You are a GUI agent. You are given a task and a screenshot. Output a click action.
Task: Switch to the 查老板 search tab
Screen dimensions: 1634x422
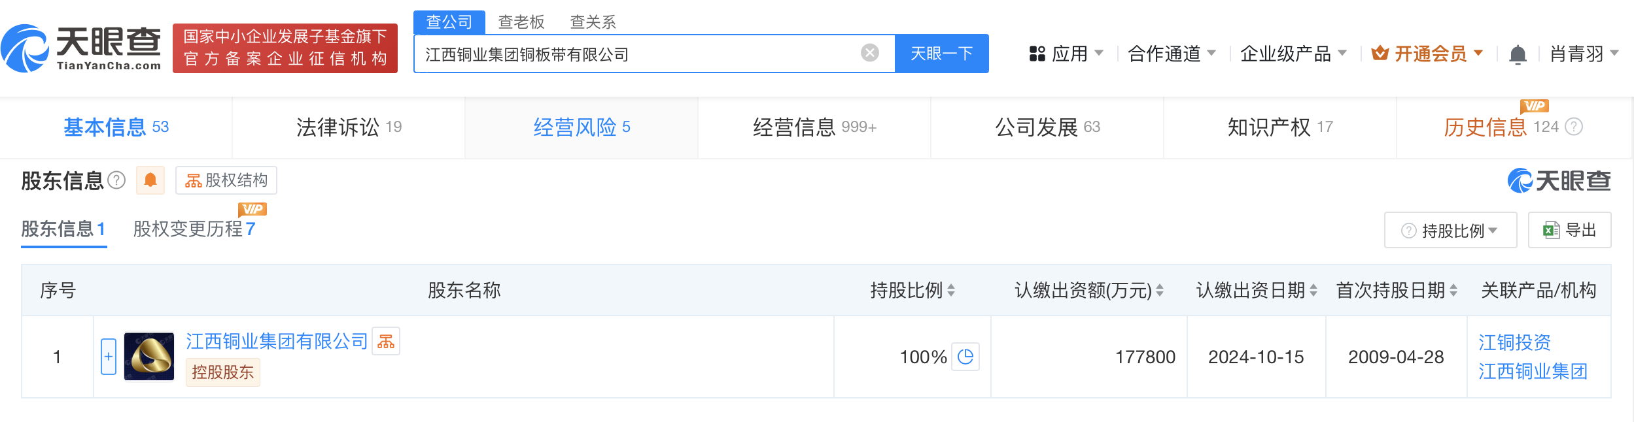520,23
